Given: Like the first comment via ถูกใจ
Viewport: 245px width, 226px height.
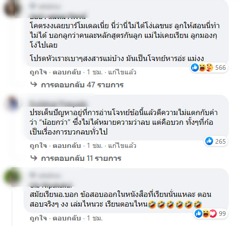Looking at the screenshot, I should (x=38, y=72).
